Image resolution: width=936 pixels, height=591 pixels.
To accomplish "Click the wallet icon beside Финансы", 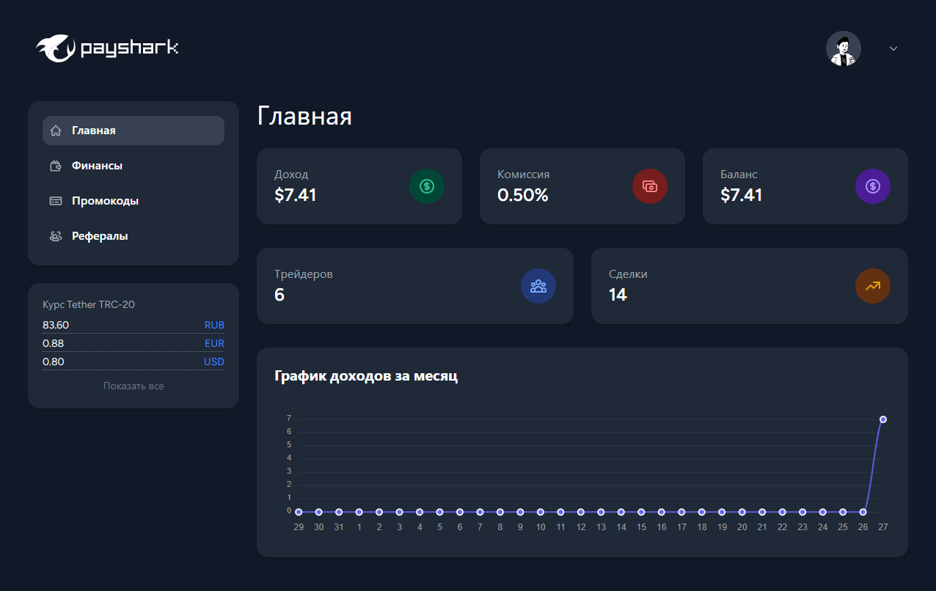I will click(56, 166).
